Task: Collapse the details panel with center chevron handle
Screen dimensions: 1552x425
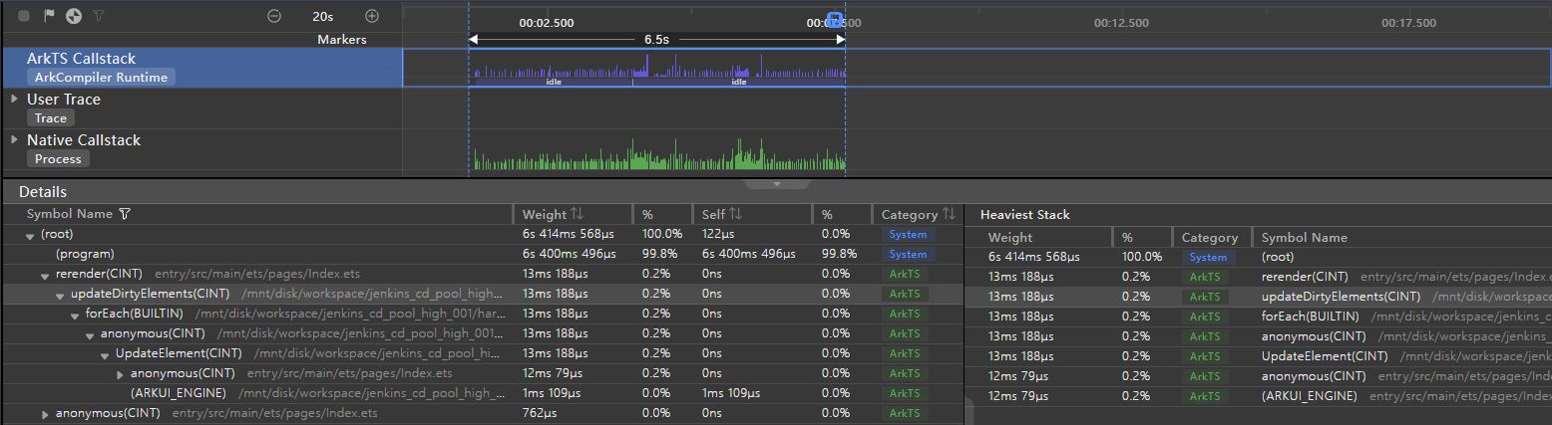Action: tap(776, 184)
